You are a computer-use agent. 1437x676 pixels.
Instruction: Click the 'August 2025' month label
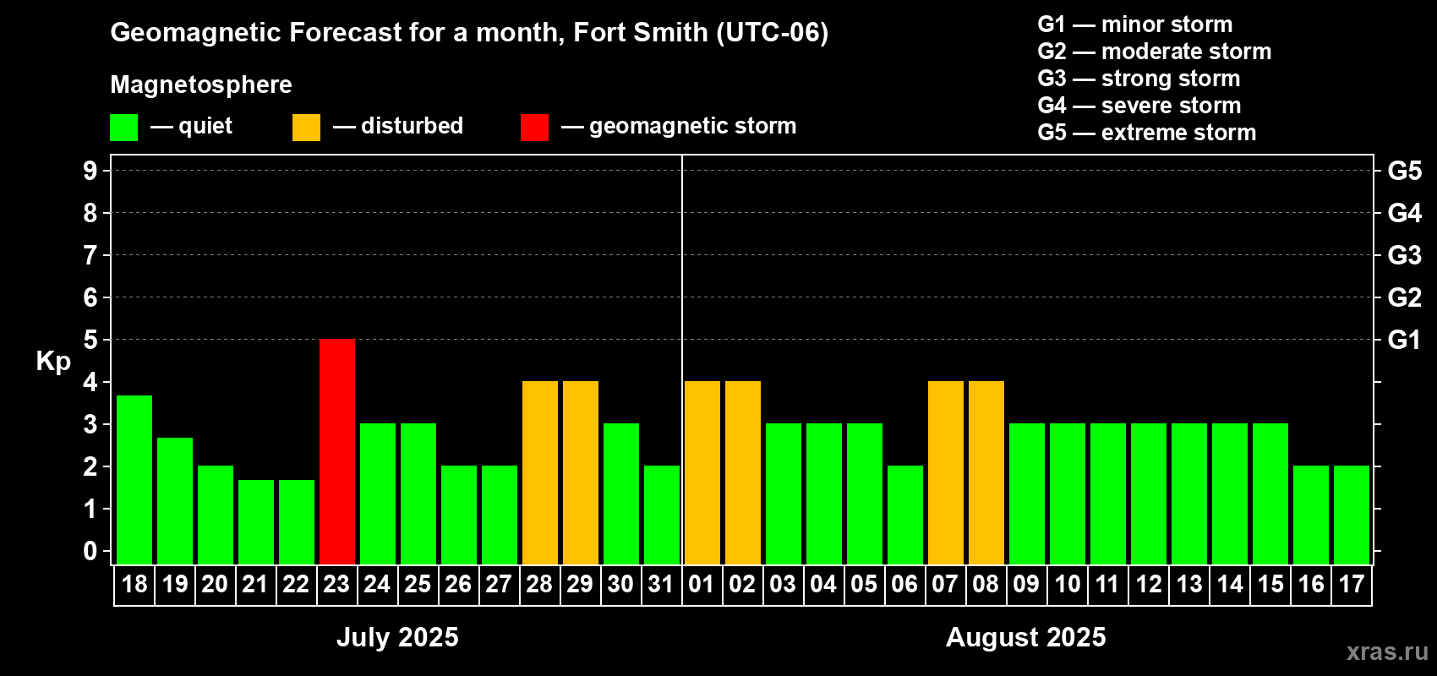(x=1025, y=637)
